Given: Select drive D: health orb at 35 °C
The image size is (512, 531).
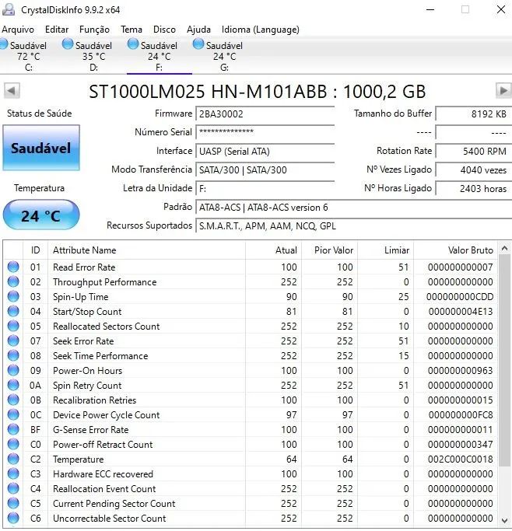Looking at the screenshot, I should (x=68, y=44).
